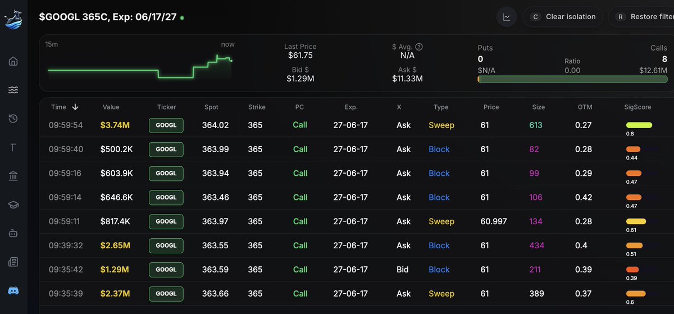Click the $2.65M value cell
Viewport: 674px width, 314px height.
[115, 245]
